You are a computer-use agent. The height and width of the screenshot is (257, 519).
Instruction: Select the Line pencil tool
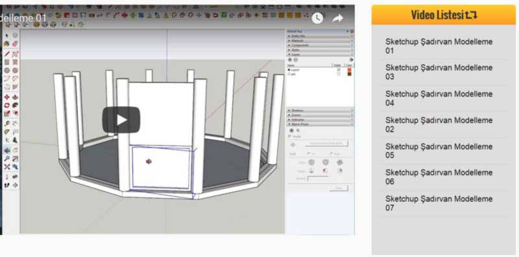coord(6,54)
